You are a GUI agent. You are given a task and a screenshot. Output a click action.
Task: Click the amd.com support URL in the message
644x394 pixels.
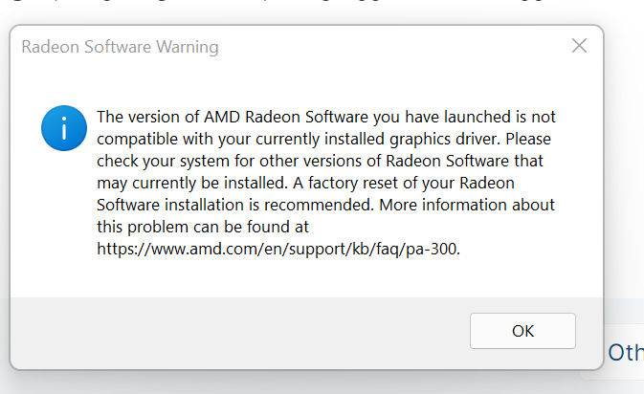click(278, 249)
